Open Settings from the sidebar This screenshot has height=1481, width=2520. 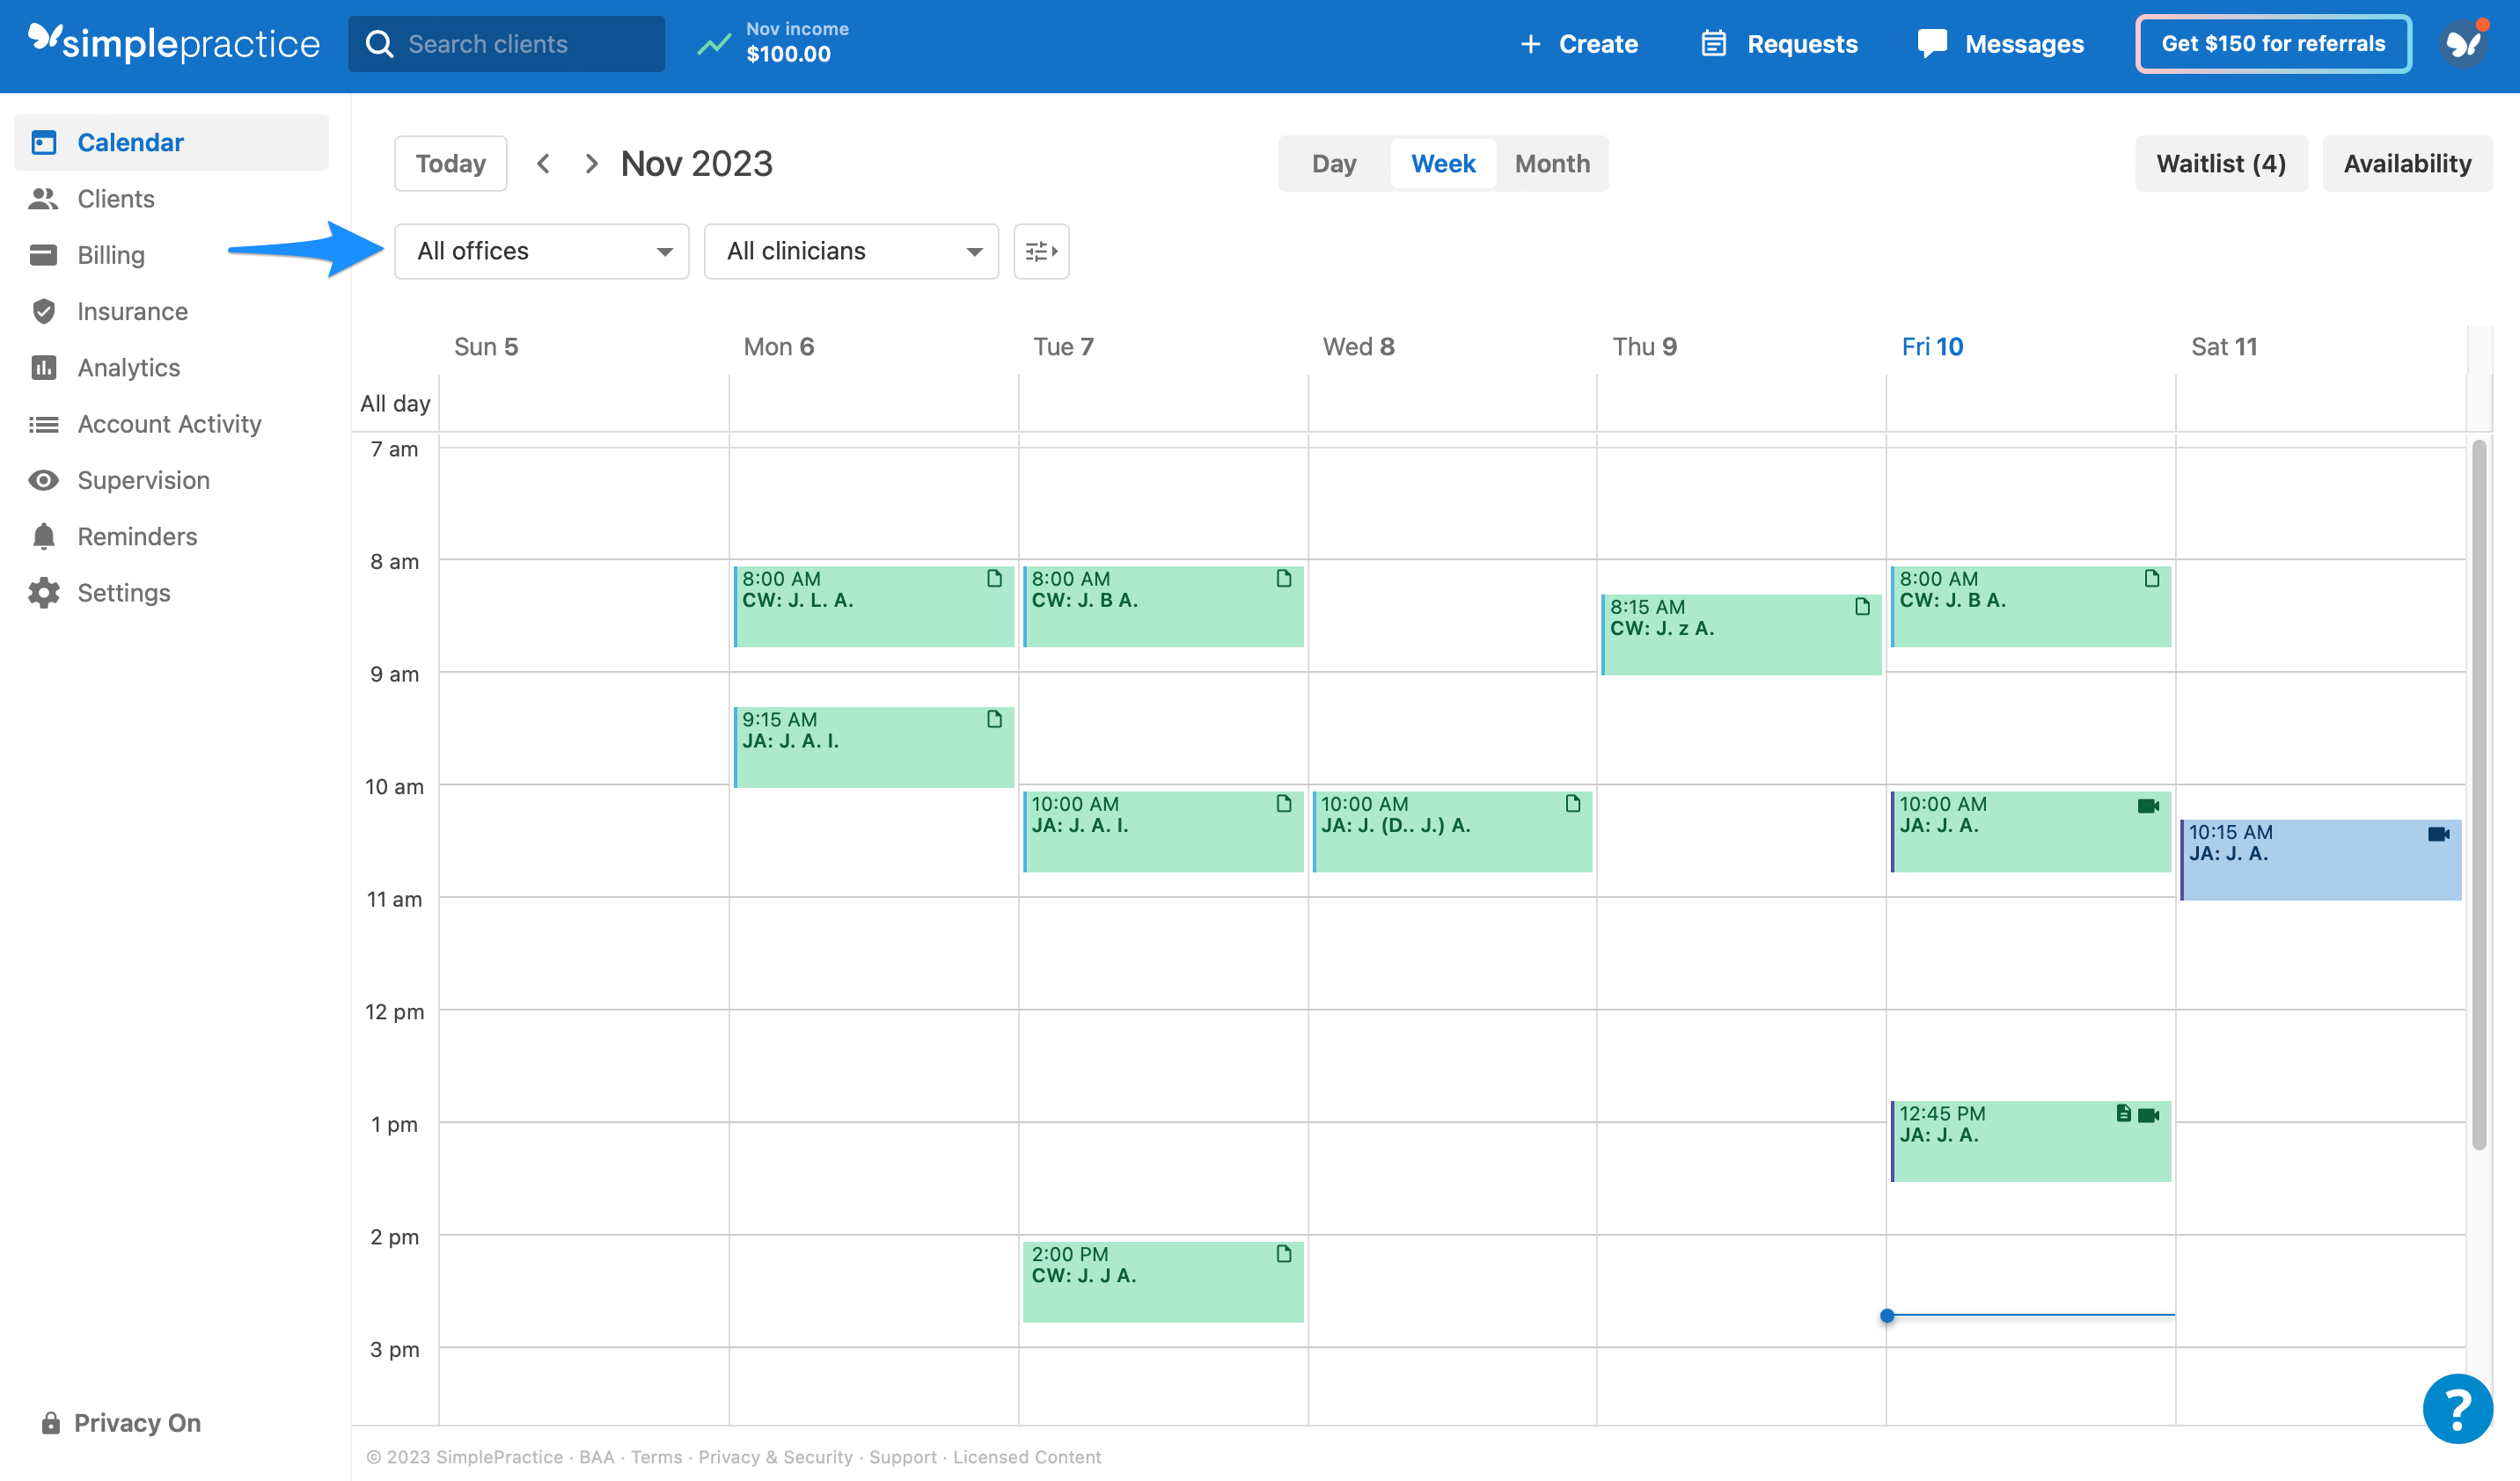pos(124,592)
